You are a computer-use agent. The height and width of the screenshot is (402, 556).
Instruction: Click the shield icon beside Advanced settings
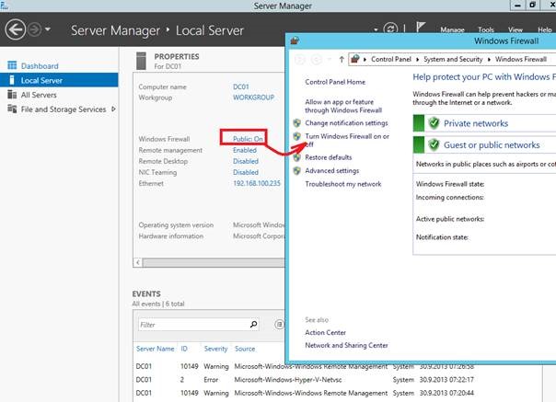click(x=297, y=171)
